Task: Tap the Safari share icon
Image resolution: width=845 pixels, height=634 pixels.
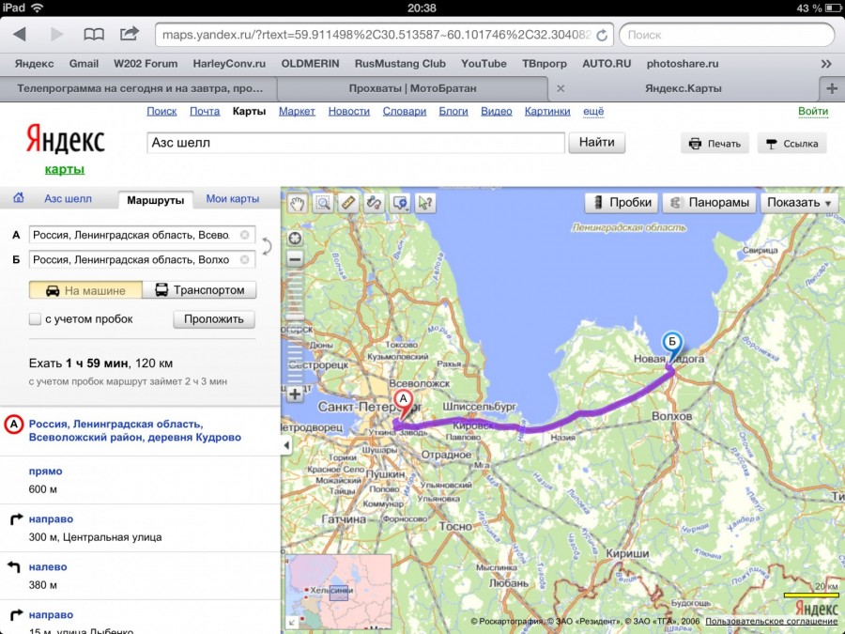Action: pos(129,34)
